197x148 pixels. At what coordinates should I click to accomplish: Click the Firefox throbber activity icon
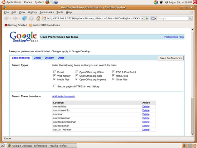(192, 12)
